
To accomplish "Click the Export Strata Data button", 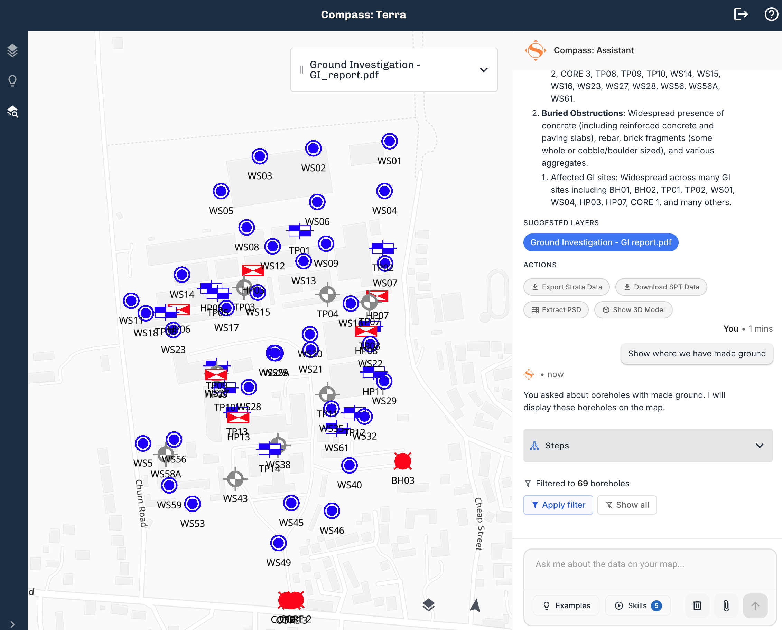I will click(566, 287).
